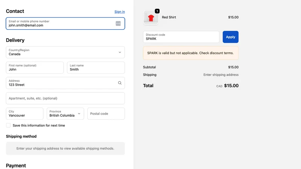Click the Address field containing 123 Street
Screen dimensions: 301x169
coord(65,83)
